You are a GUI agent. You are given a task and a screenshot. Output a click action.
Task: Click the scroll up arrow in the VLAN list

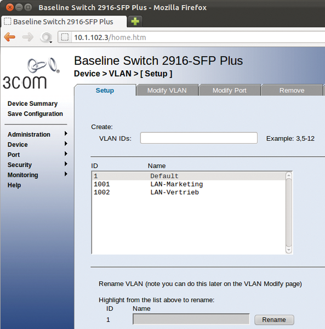tap(289, 175)
